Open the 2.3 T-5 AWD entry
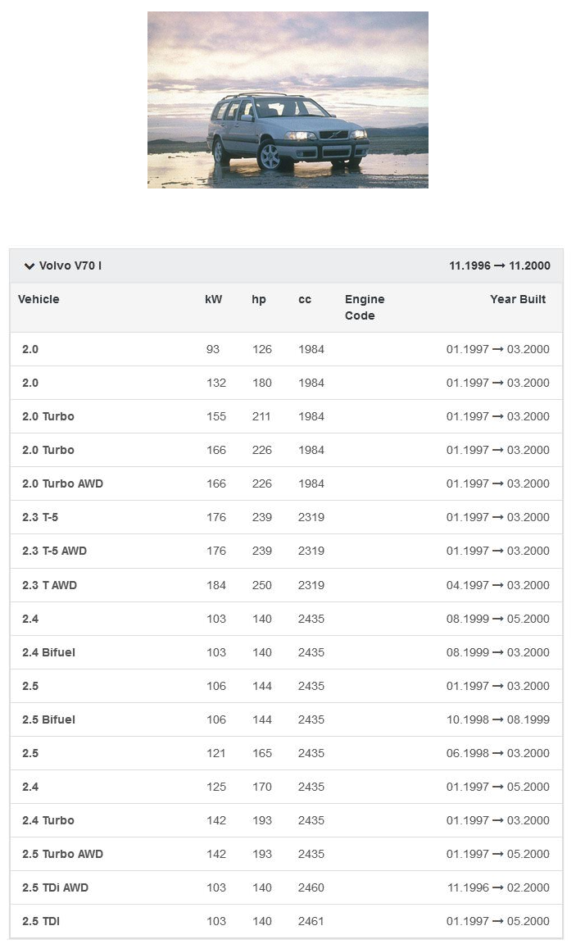The height and width of the screenshot is (944, 576). click(54, 551)
